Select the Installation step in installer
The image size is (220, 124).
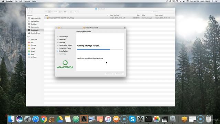(x=64, y=51)
